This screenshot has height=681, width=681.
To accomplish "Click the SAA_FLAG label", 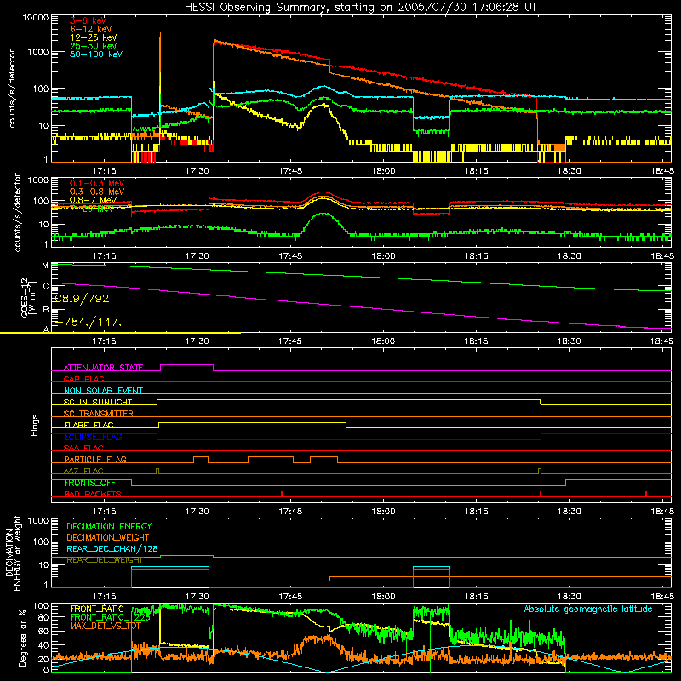I will pyautogui.click(x=83, y=448).
